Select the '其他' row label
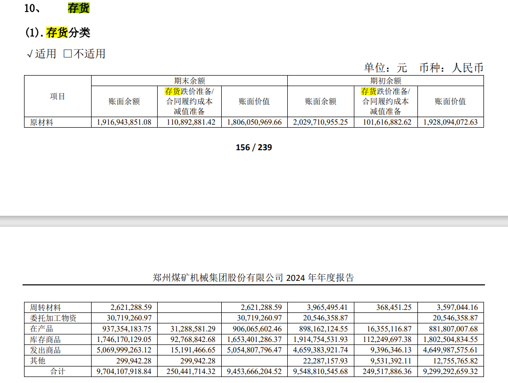 pyautogui.click(x=38, y=361)
